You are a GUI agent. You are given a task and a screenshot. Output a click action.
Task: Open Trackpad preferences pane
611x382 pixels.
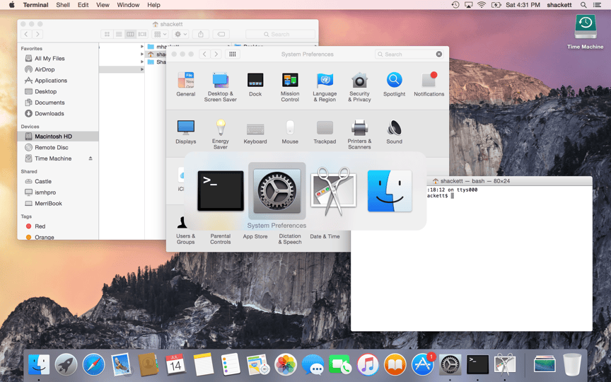tap(325, 132)
